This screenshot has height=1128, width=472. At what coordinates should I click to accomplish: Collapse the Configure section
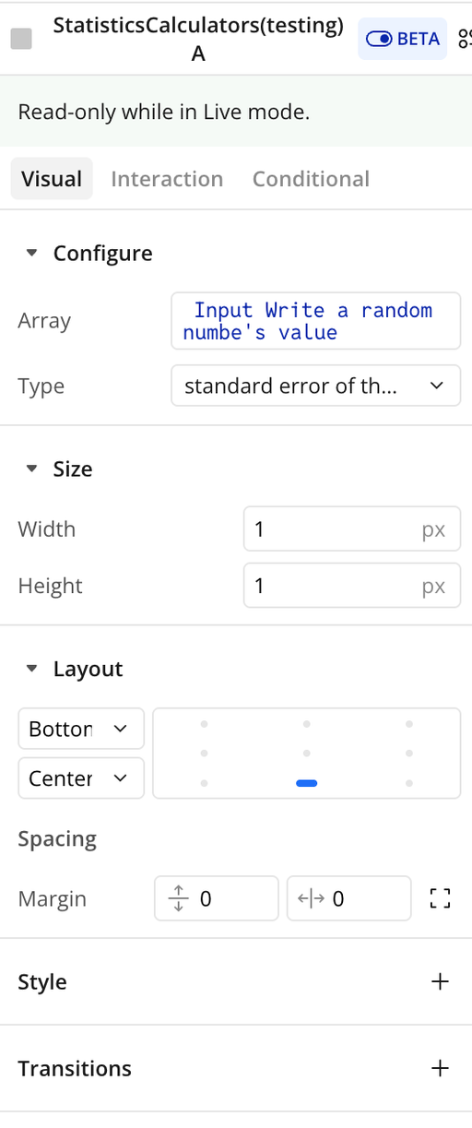[x=32, y=253]
